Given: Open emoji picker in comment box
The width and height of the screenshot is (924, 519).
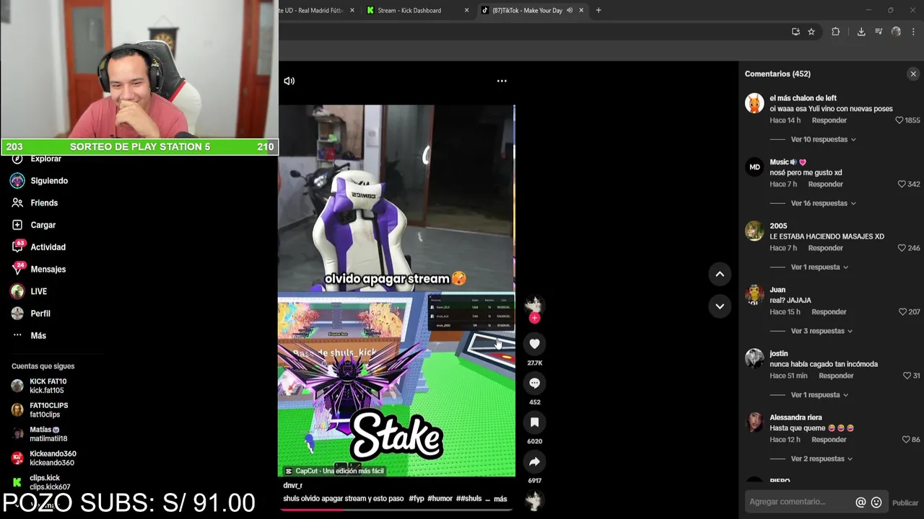Looking at the screenshot, I should 876,502.
